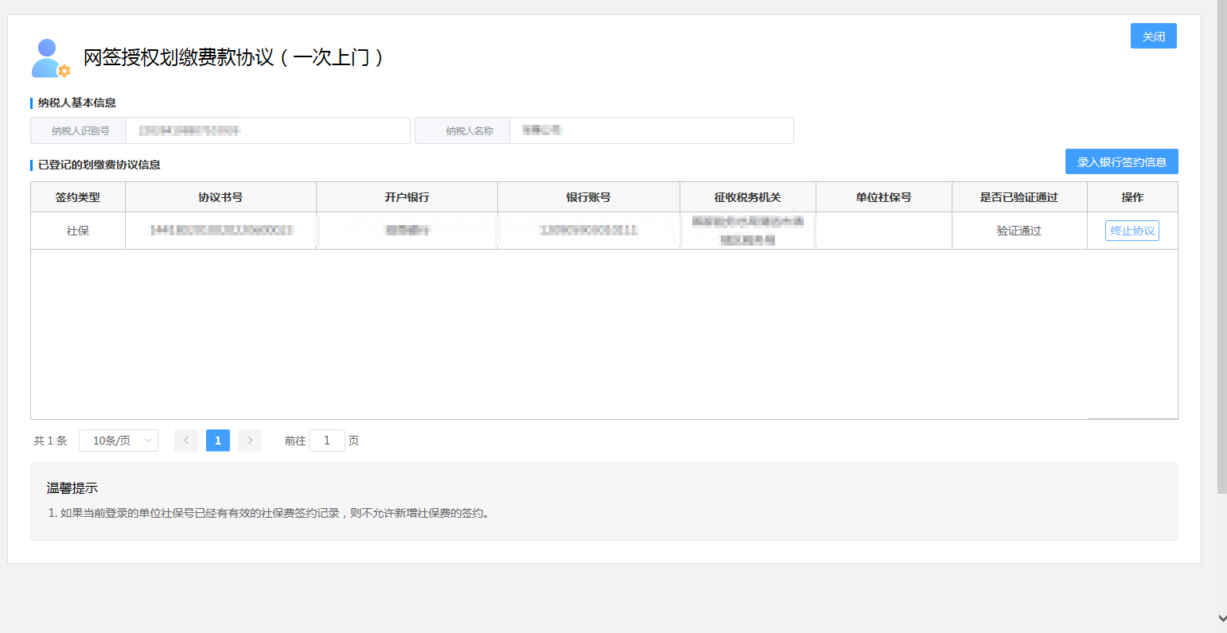This screenshot has height=633, width=1227.
Task: Open the 10条/页 page size dropdown
Action: point(119,441)
